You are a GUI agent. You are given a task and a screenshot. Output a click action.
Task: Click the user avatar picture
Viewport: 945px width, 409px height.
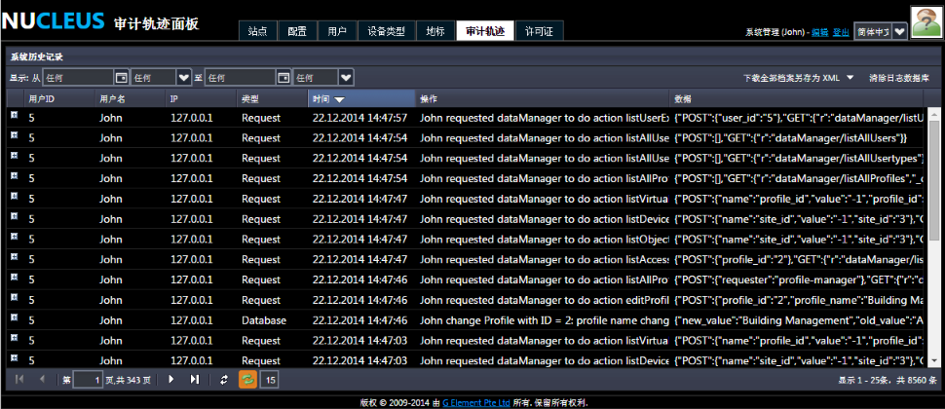point(925,19)
